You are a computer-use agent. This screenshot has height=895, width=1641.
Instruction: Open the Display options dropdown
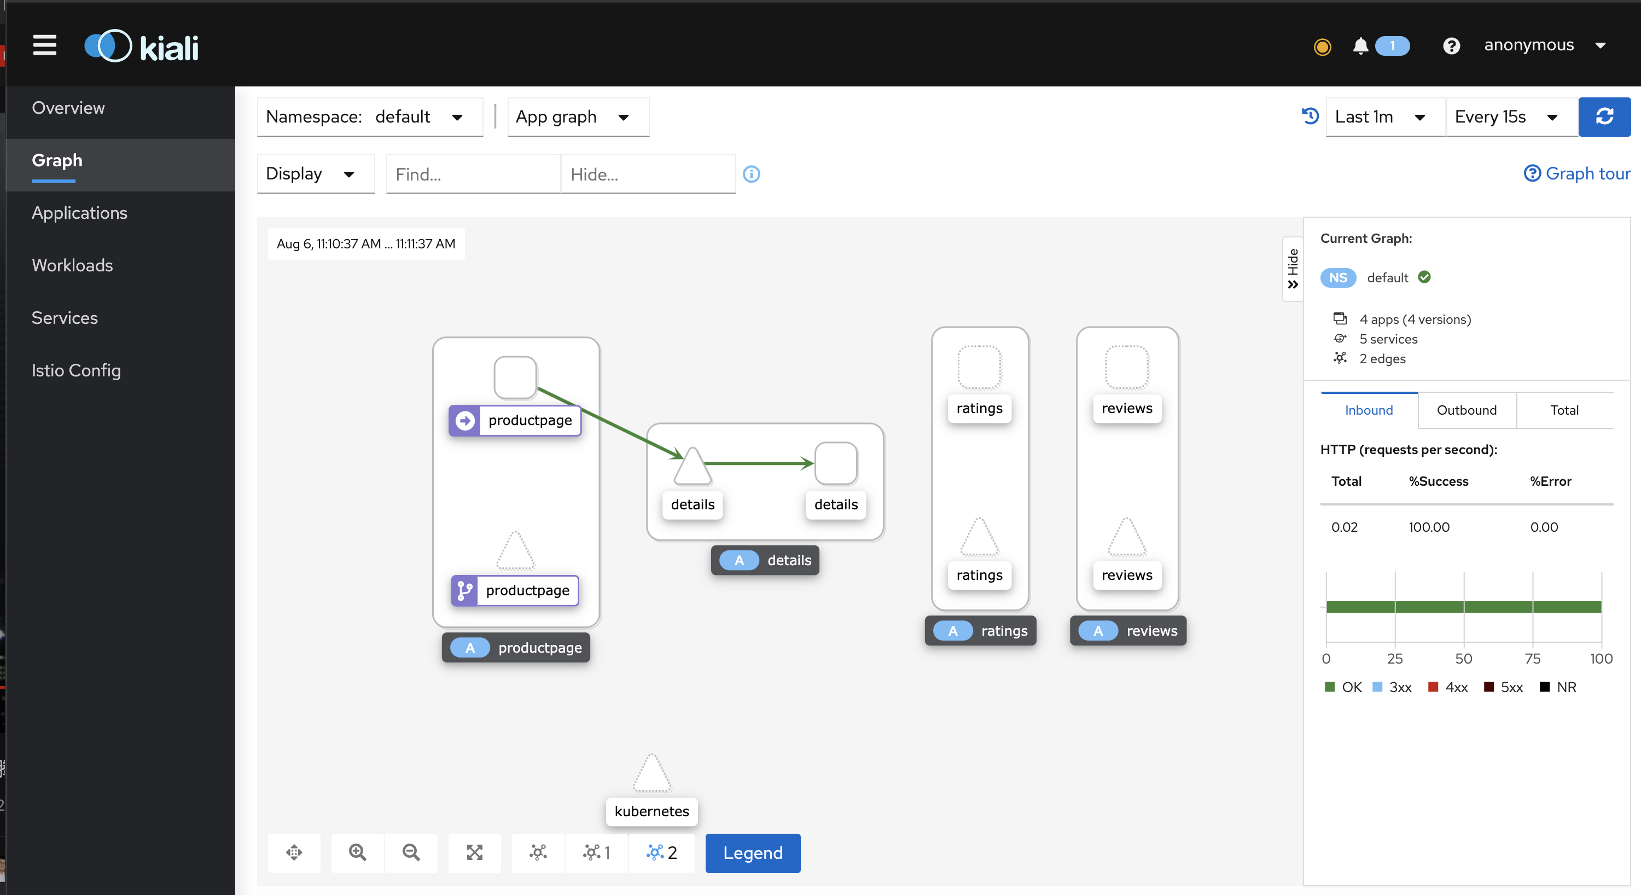tap(315, 174)
